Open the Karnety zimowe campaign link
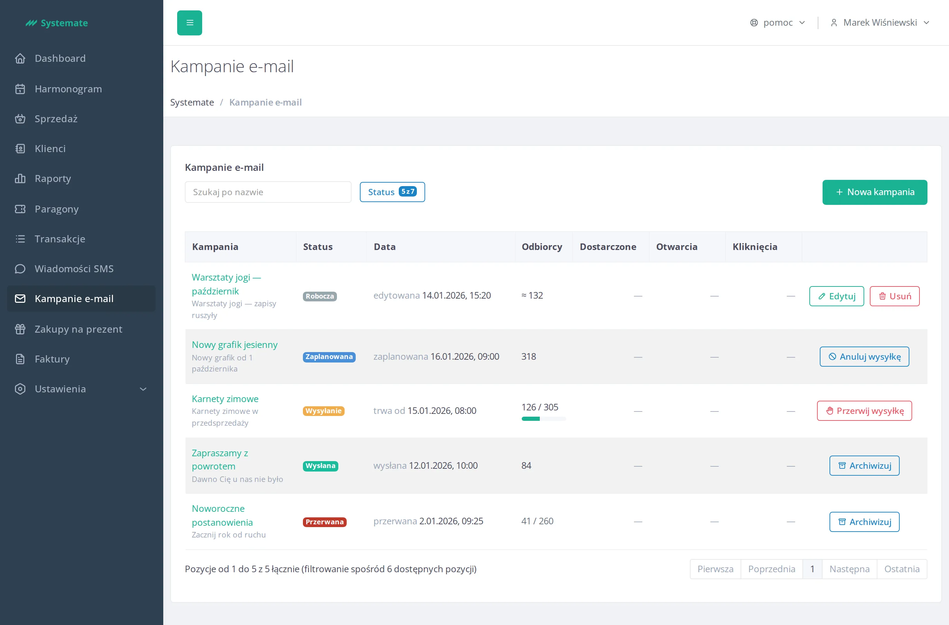The height and width of the screenshot is (625, 949). [225, 399]
